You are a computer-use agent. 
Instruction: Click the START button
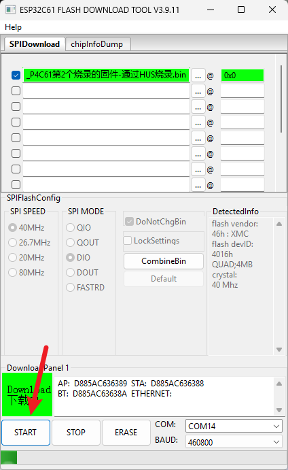(26, 432)
